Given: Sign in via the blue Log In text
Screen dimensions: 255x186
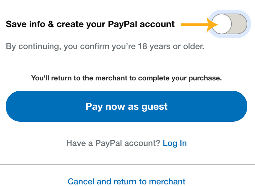Looking at the screenshot, I should pyautogui.click(x=175, y=143).
